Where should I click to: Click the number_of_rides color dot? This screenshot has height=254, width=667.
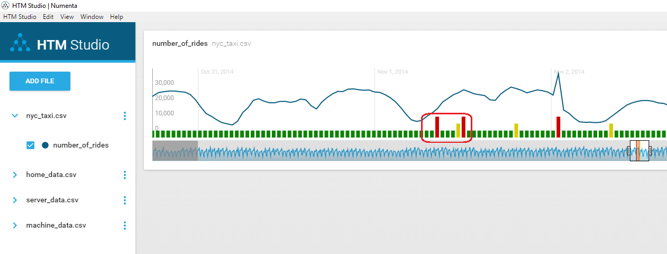pyautogui.click(x=45, y=145)
